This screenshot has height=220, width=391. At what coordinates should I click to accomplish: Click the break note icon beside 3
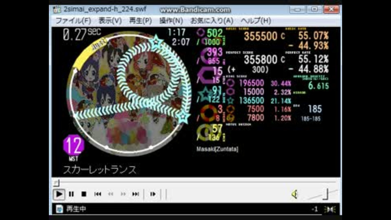(x=209, y=113)
